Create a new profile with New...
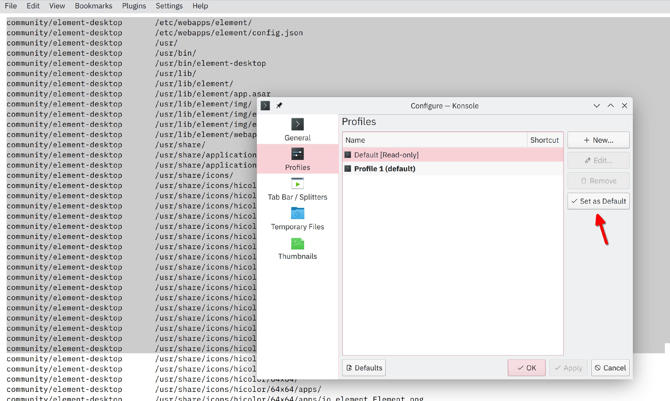Viewport: 670px width, 401px height. 598,140
